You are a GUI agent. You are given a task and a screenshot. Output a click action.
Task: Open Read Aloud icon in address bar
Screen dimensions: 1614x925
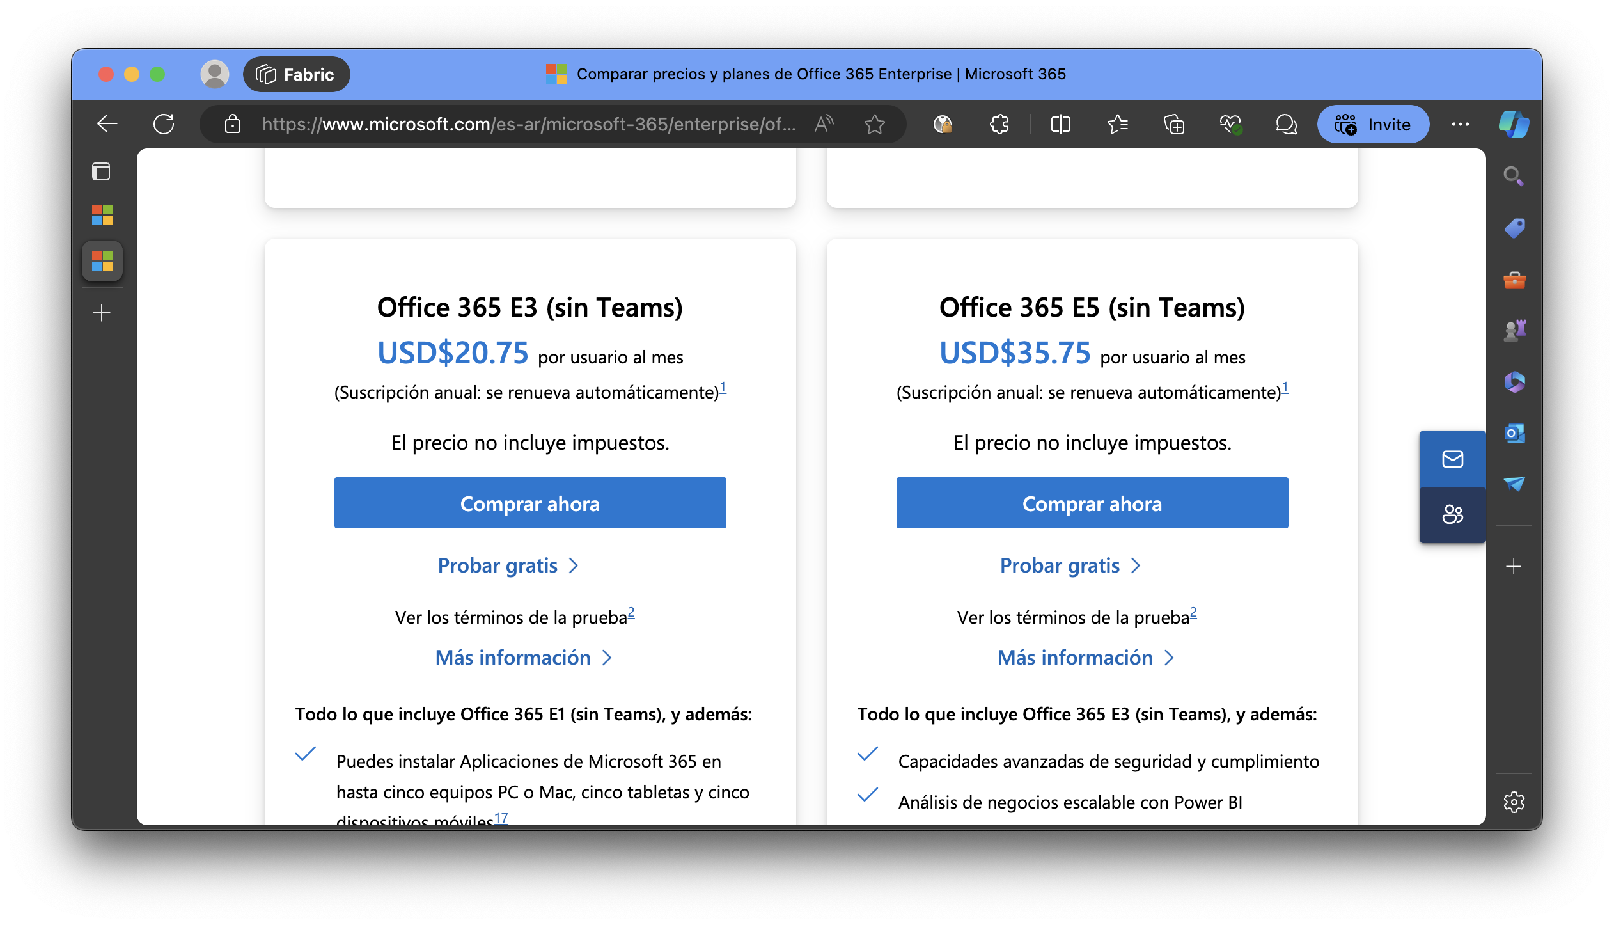coord(824,123)
